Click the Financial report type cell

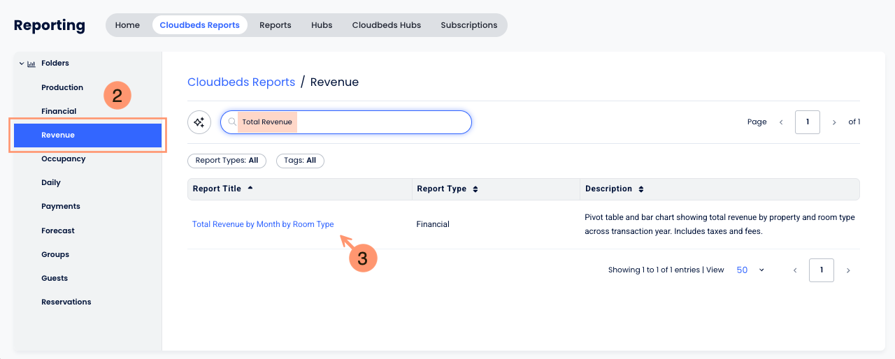point(433,224)
